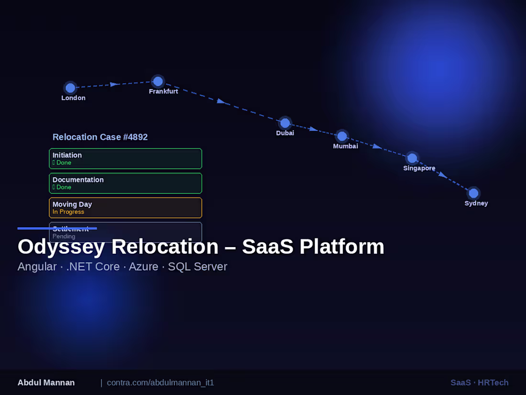Click the In Progress status text
This screenshot has height=395, width=526.
click(68, 212)
